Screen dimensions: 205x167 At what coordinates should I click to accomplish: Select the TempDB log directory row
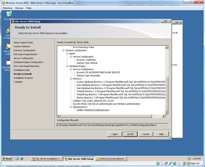click(x=121, y=94)
